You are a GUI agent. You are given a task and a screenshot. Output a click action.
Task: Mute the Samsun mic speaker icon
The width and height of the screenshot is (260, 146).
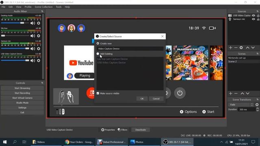[32, 49]
